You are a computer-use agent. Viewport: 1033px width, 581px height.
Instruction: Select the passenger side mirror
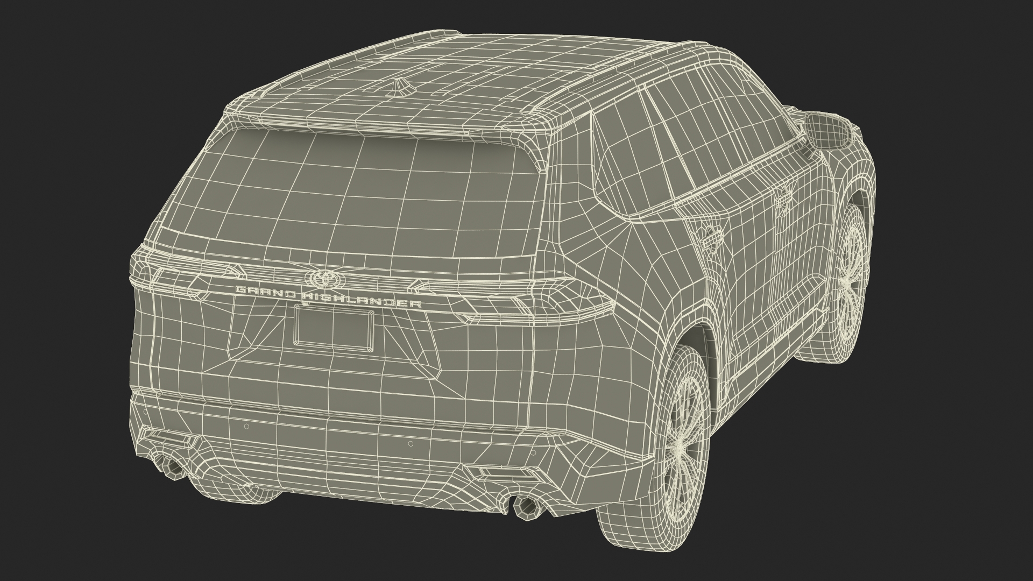826,130
